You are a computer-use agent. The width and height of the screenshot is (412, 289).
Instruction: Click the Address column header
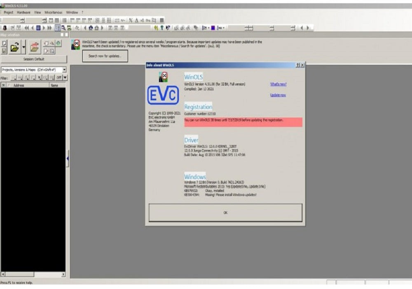tap(19, 85)
